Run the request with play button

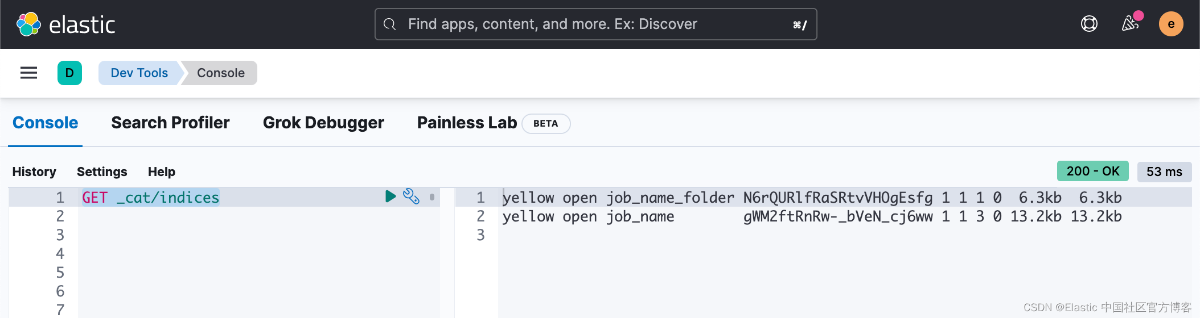point(391,196)
